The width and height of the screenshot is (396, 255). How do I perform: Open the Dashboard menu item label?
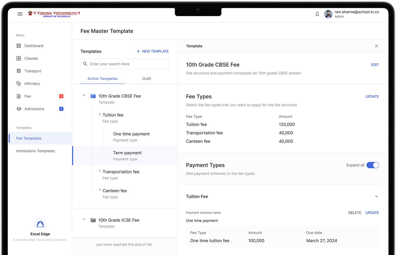[x=34, y=46]
